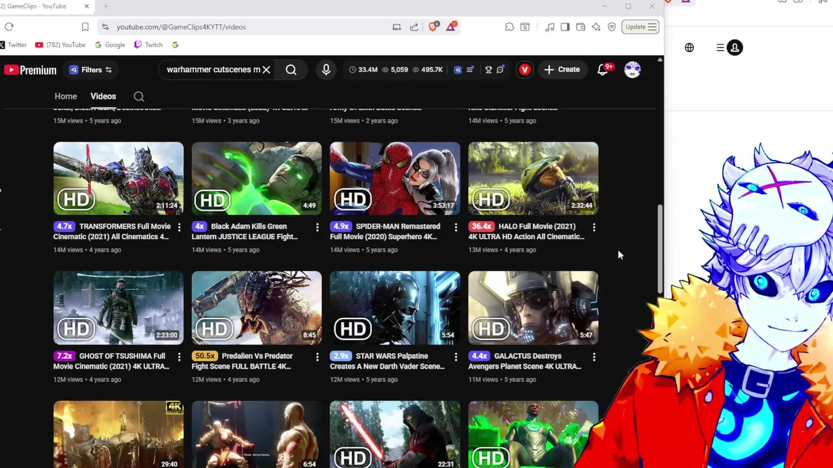Open options menu for Predalien Vs Predator
Screen dimensions: 833x468
pyautogui.click(x=317, y=356)
